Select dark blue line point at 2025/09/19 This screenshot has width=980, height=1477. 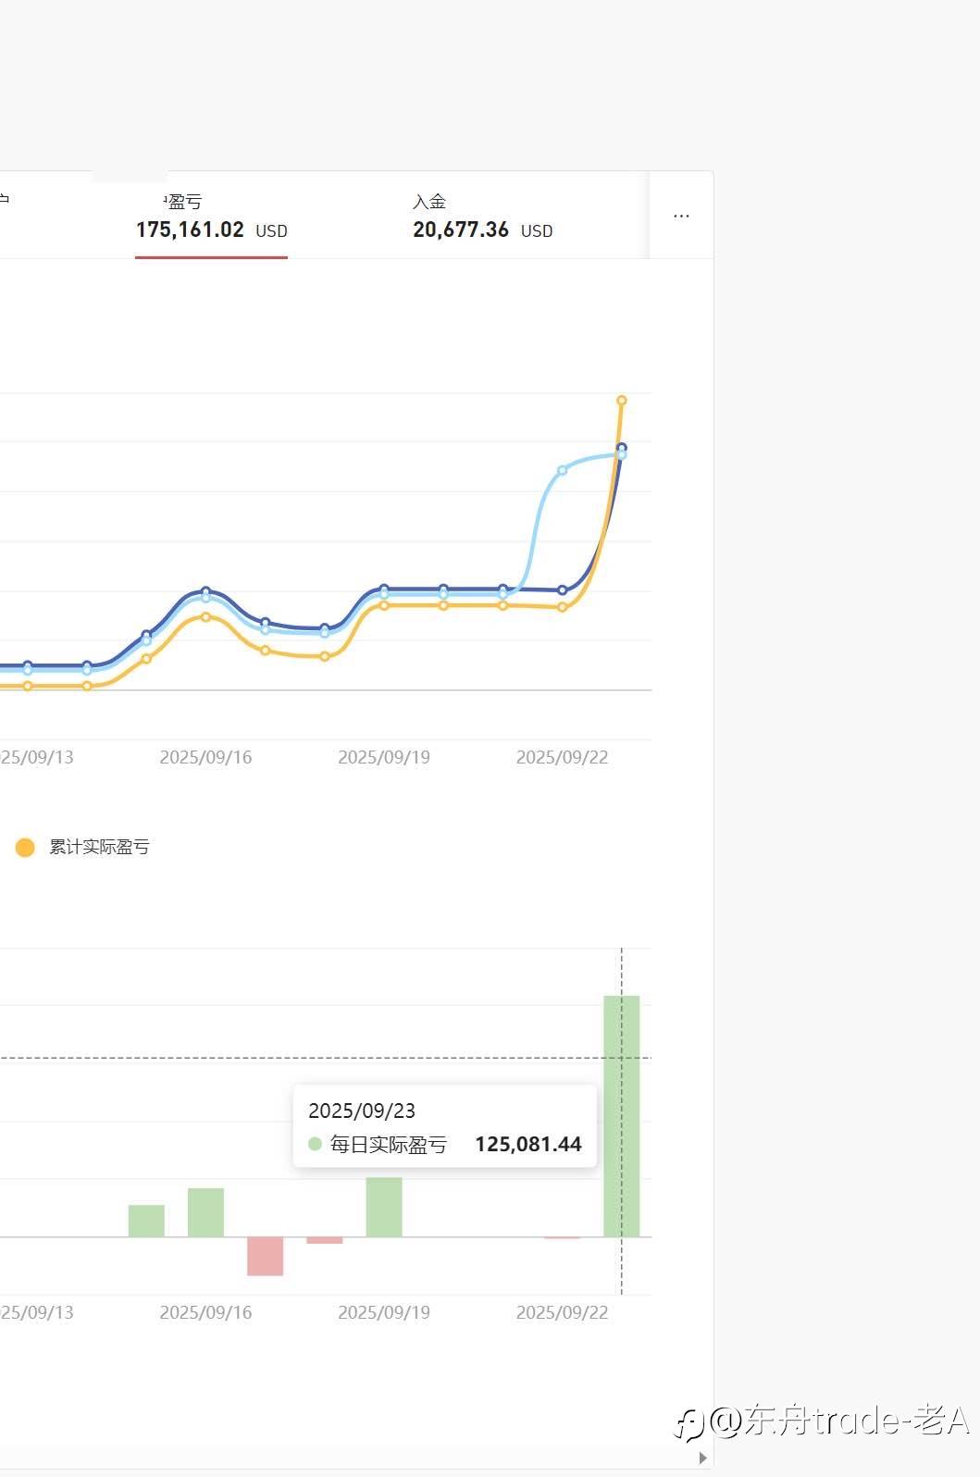tap(384, 589)
